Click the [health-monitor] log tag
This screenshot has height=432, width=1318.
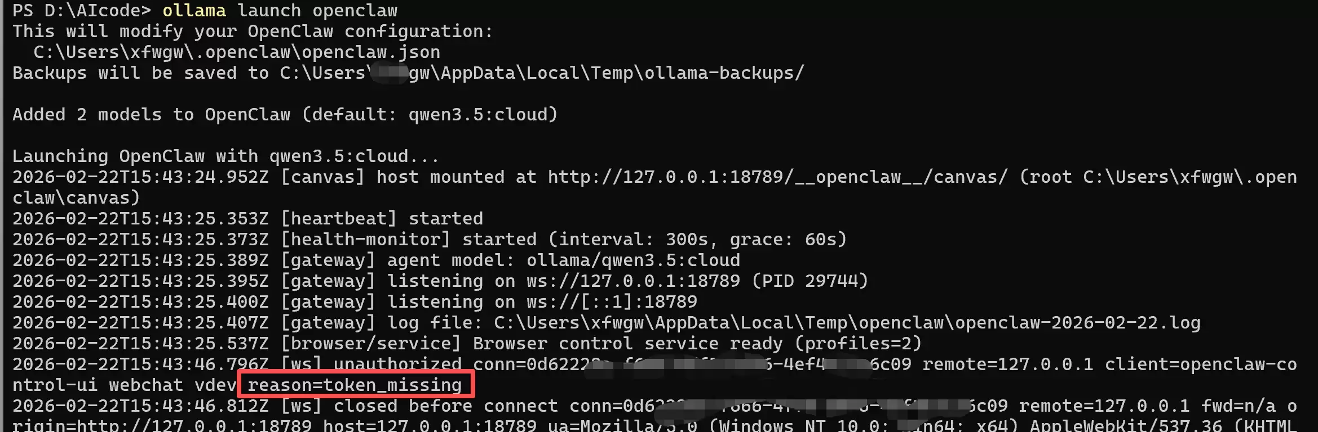coord(365,240)
